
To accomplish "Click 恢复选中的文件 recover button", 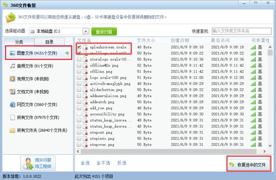I will pos(249,165).
